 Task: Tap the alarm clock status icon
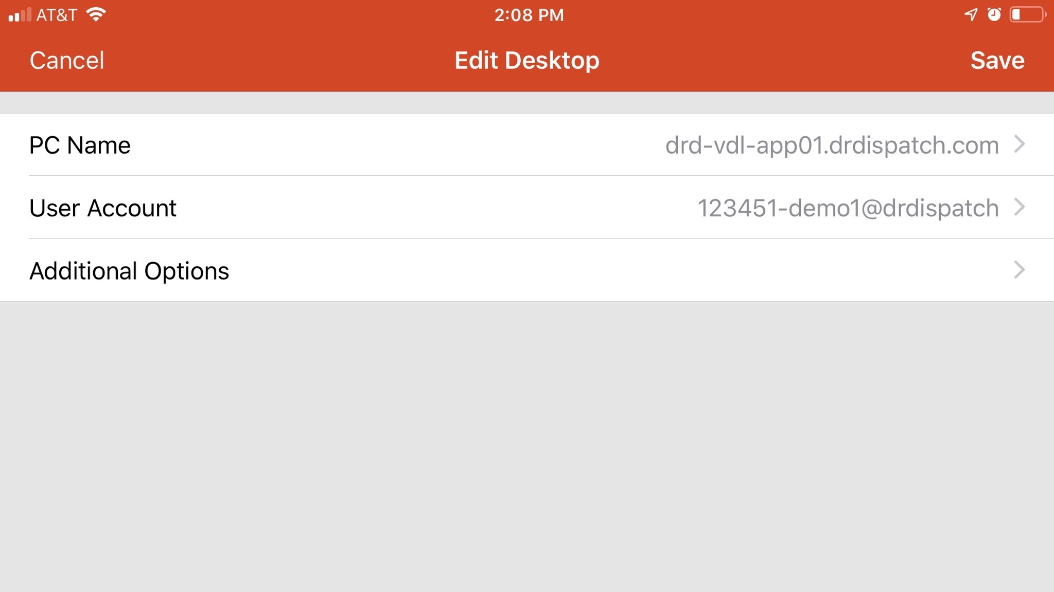(x=994, y=14)
